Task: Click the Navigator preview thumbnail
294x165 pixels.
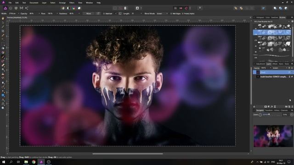Action: (x=273, y=136)
